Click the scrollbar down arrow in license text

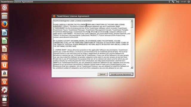(132, 67)
